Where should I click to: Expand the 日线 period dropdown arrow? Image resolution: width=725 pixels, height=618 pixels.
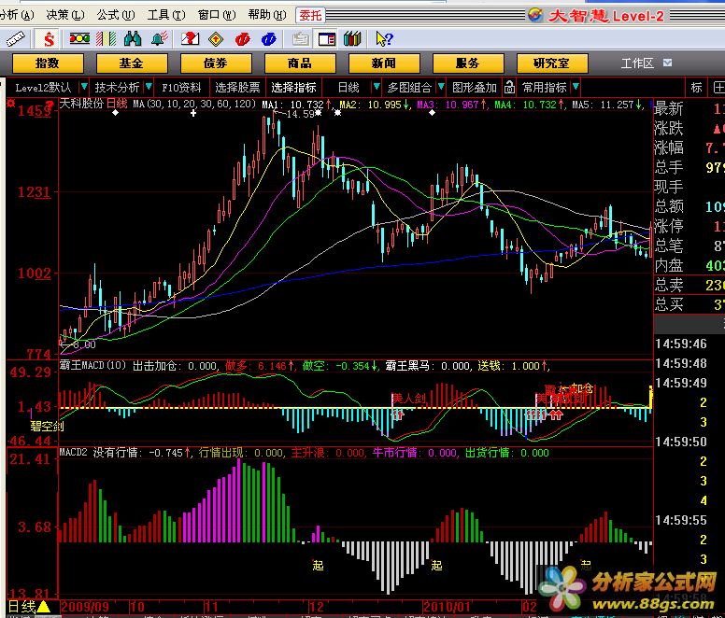pos(377,87)
